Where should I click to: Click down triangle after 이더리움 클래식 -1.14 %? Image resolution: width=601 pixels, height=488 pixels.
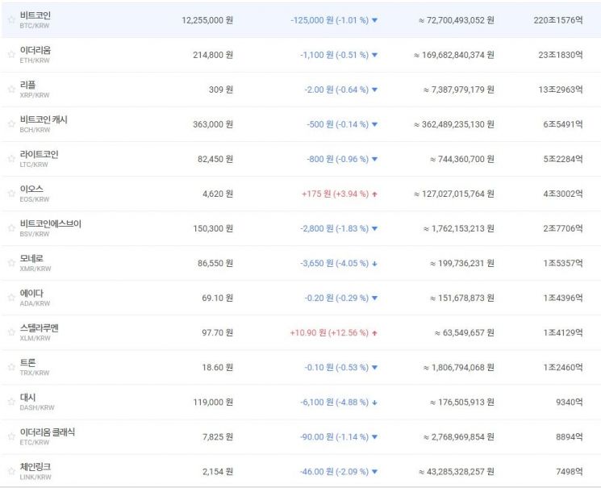point(375,437)
